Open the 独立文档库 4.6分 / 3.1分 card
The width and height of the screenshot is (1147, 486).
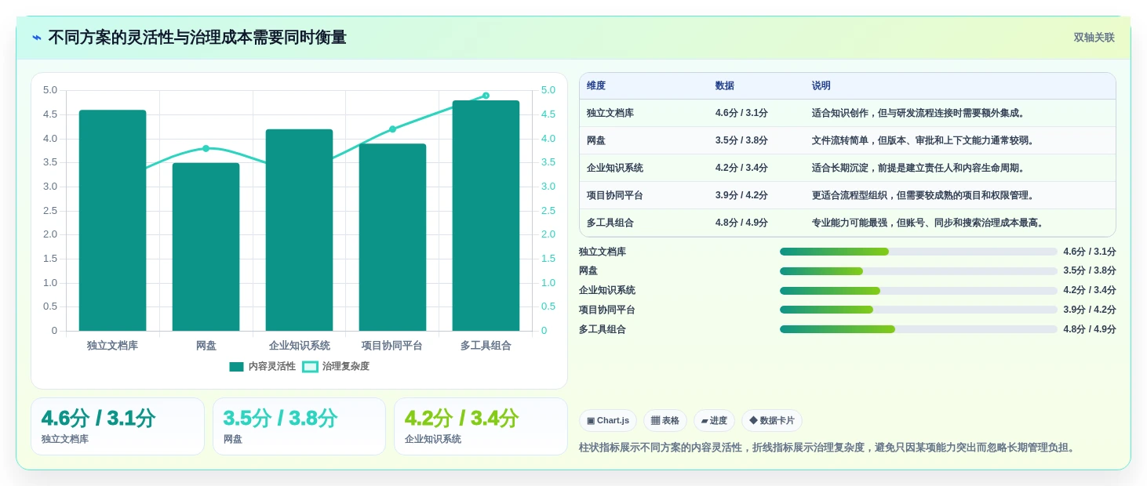(118, 426)
